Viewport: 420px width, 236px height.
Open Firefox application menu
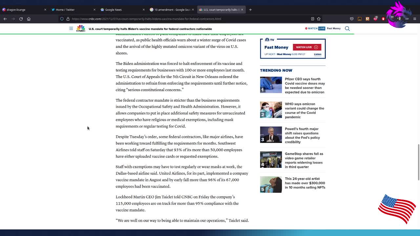(415, 19)
